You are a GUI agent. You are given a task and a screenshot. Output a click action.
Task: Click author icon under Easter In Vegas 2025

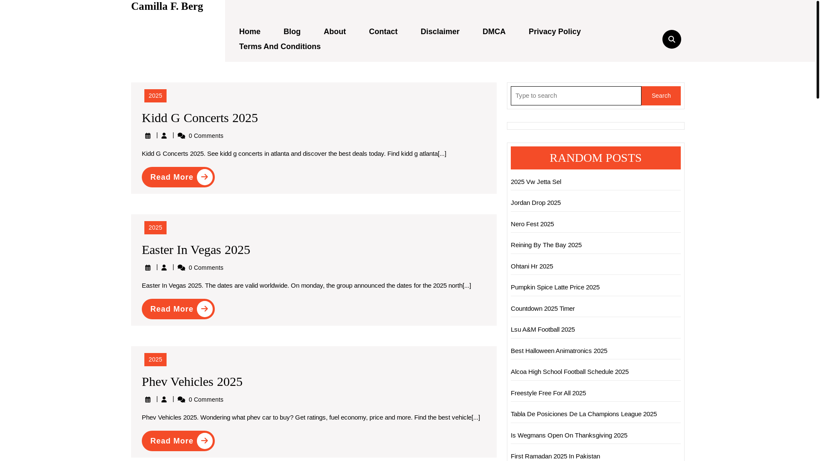click(164, 268)
